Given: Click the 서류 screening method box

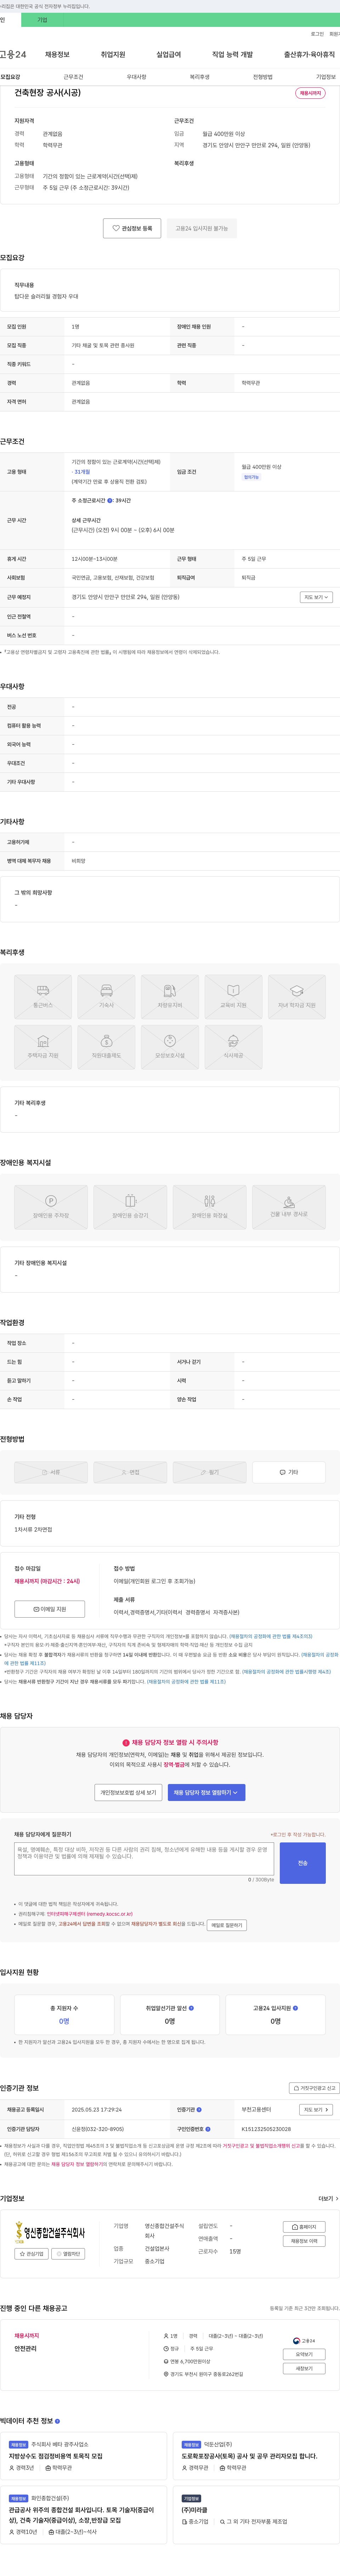Looking at the screenshot, I should click(51, 1472).
